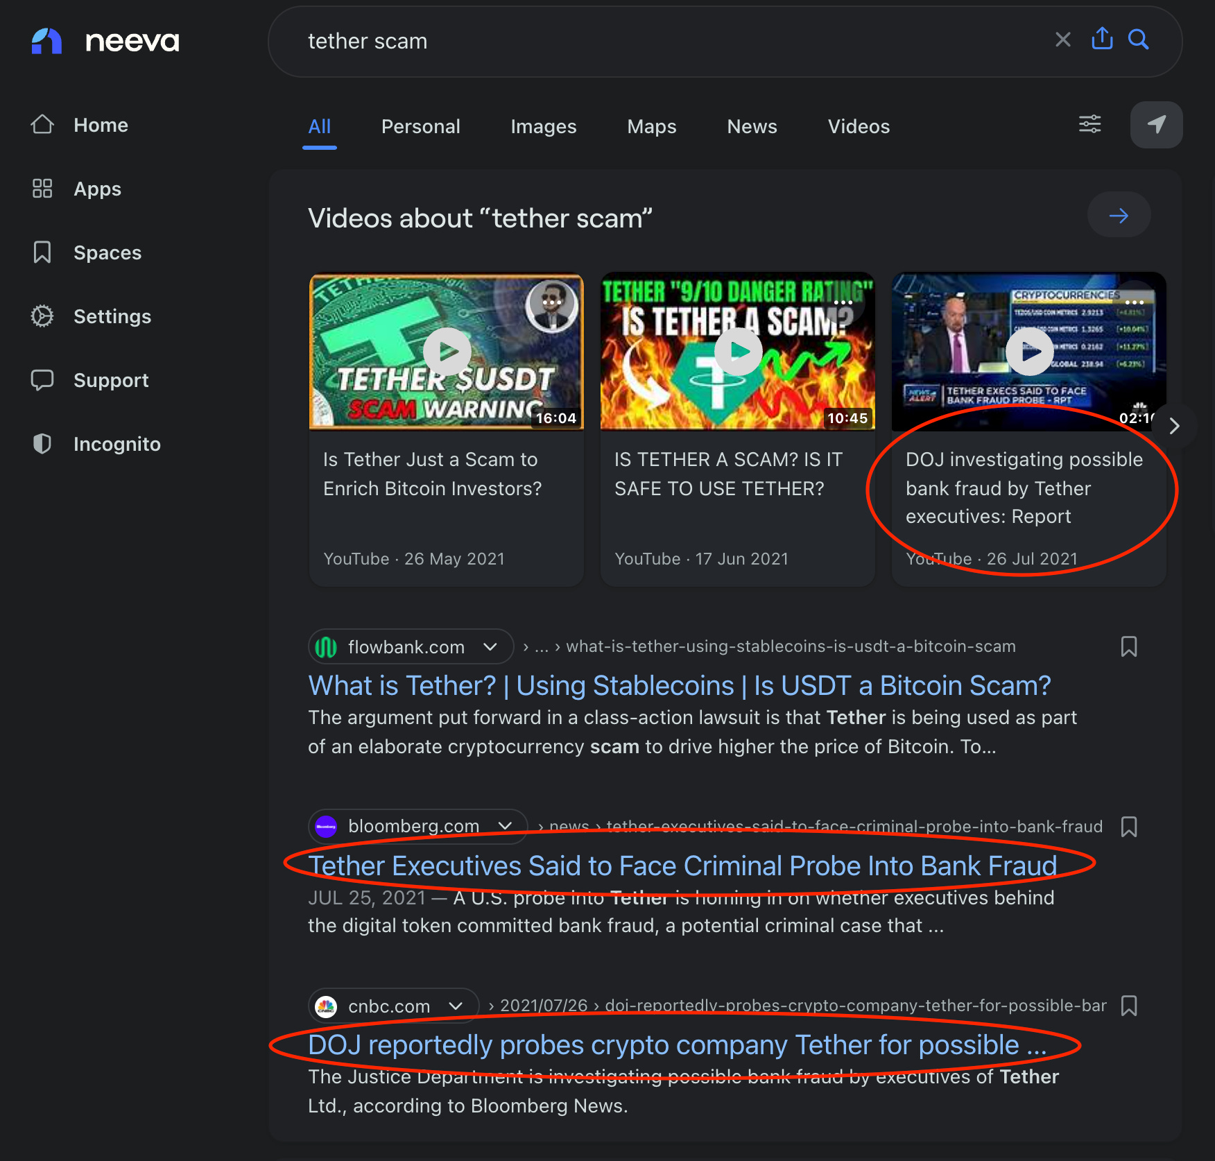Switch to the Images tab
The height and width of the screenshot is (1161, 1215).
544,126
